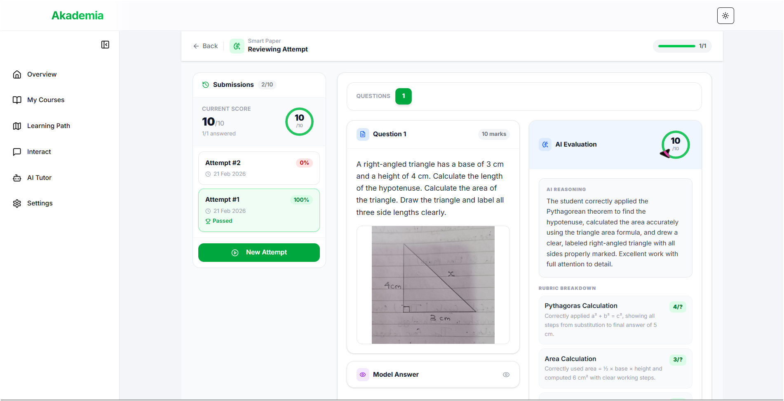Screen dimensions: 784x401
Task: Click the Smart Paper icon in header
Action: 237,46
